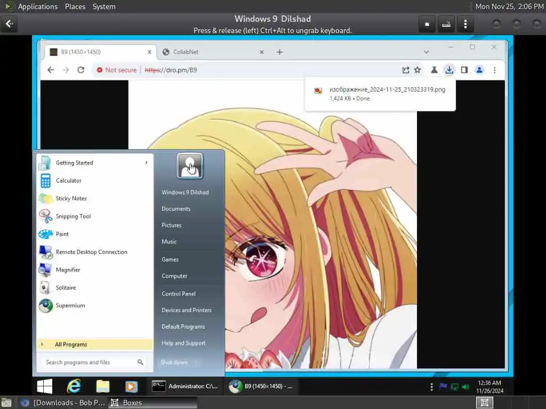Click Boxes back arrow button

pyautogui.click(x=9, y=24)
